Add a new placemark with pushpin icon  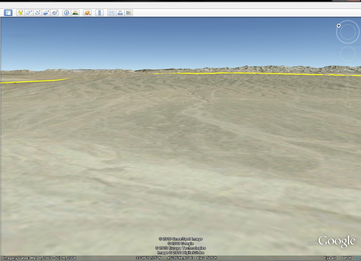point(20,13)
